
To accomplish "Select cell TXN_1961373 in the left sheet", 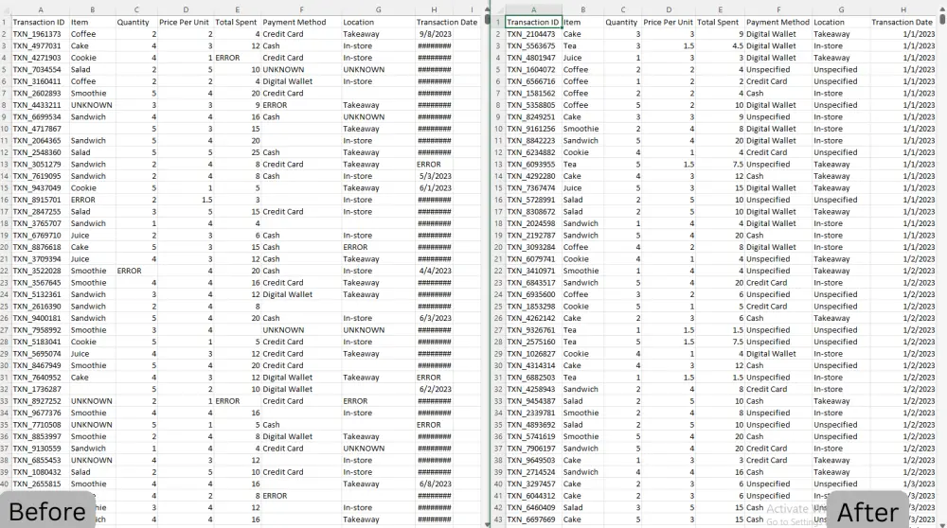I will (40, 34).
